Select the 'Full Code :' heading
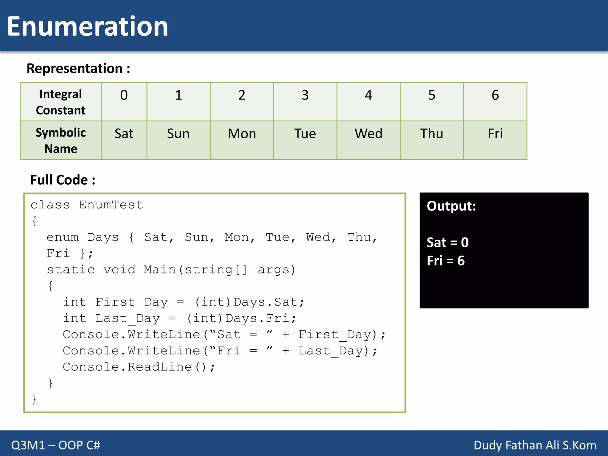This screenshot has width=608, height=456. tap(63, 180)
